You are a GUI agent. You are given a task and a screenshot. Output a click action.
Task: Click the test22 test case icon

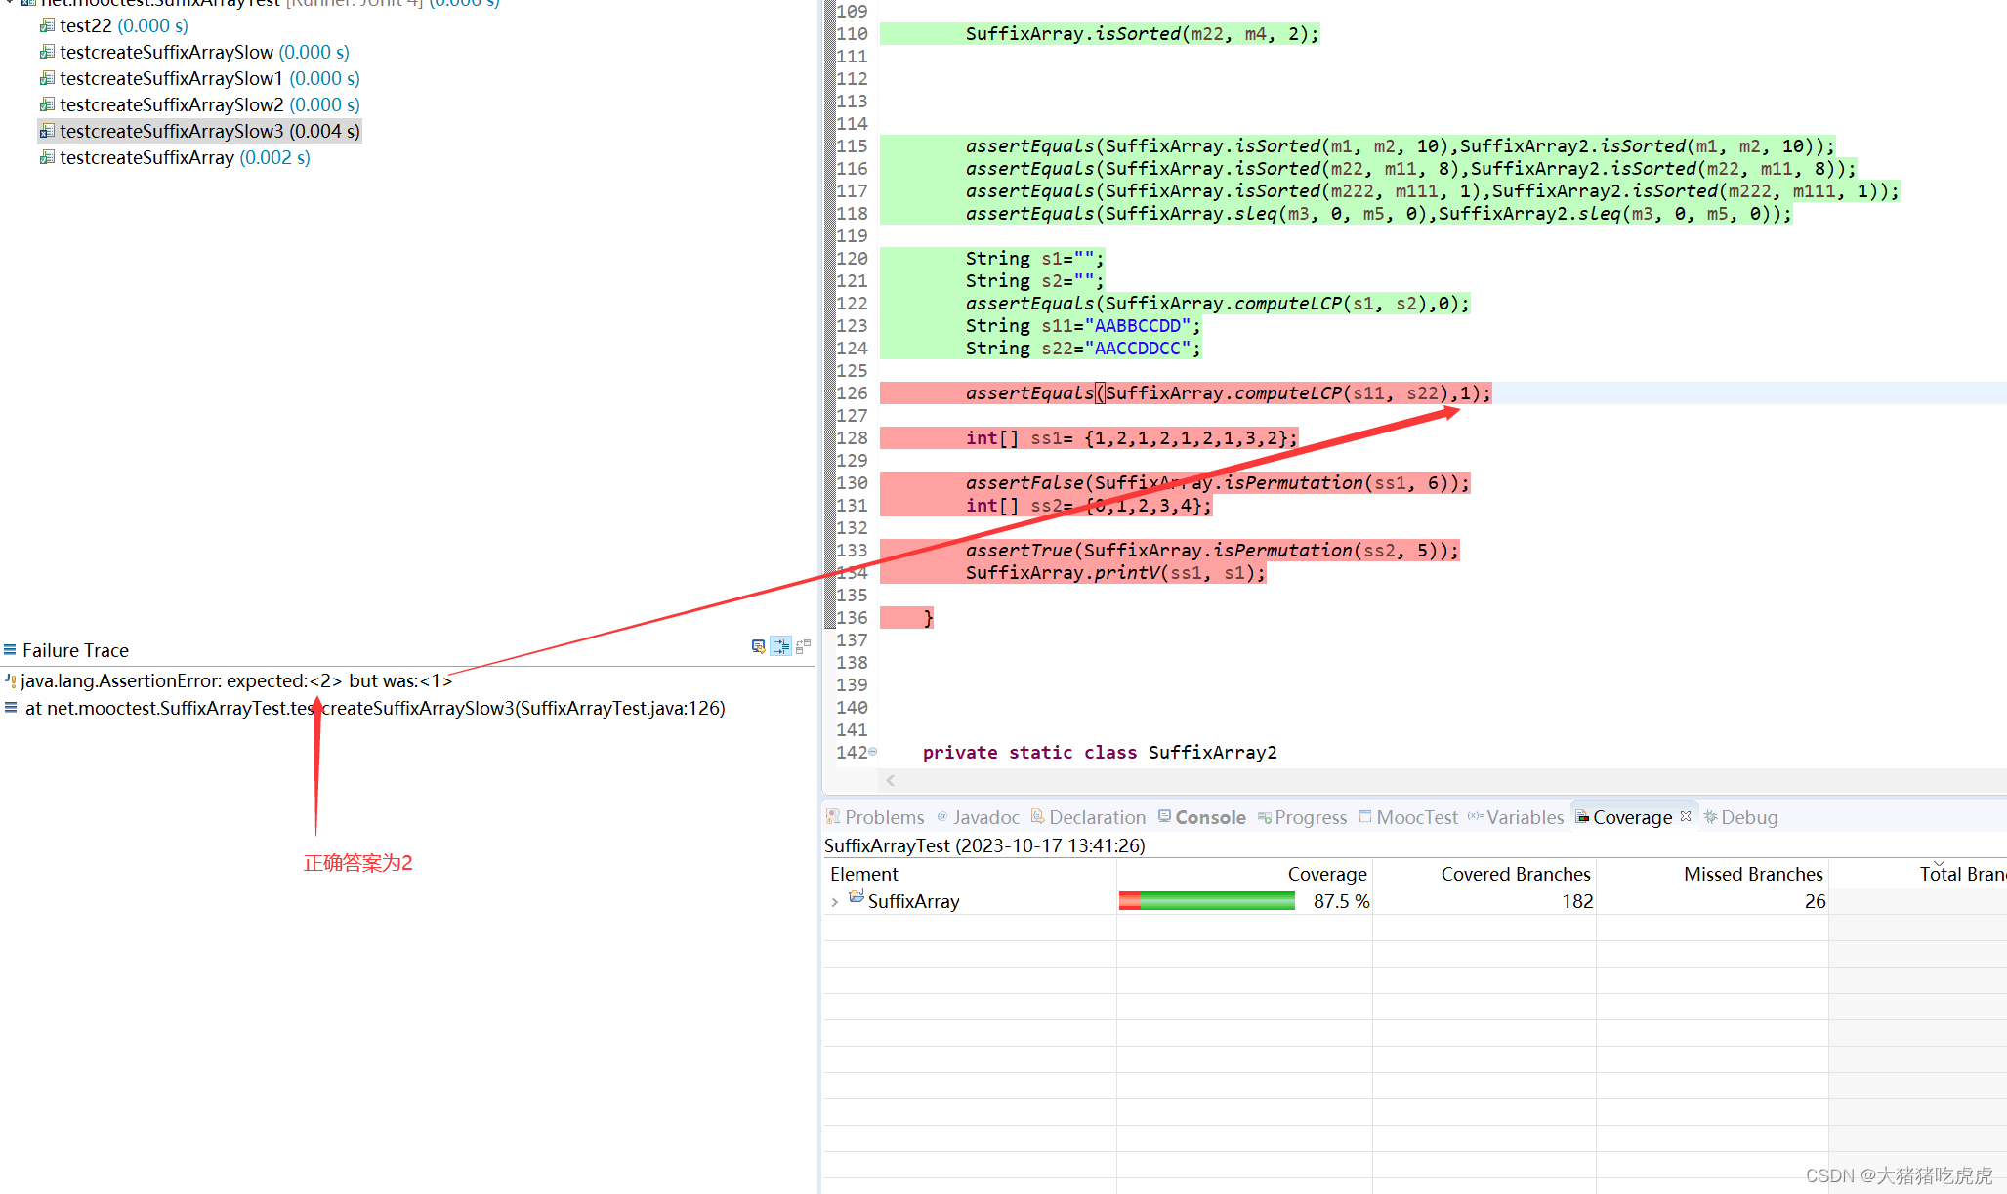47,25
